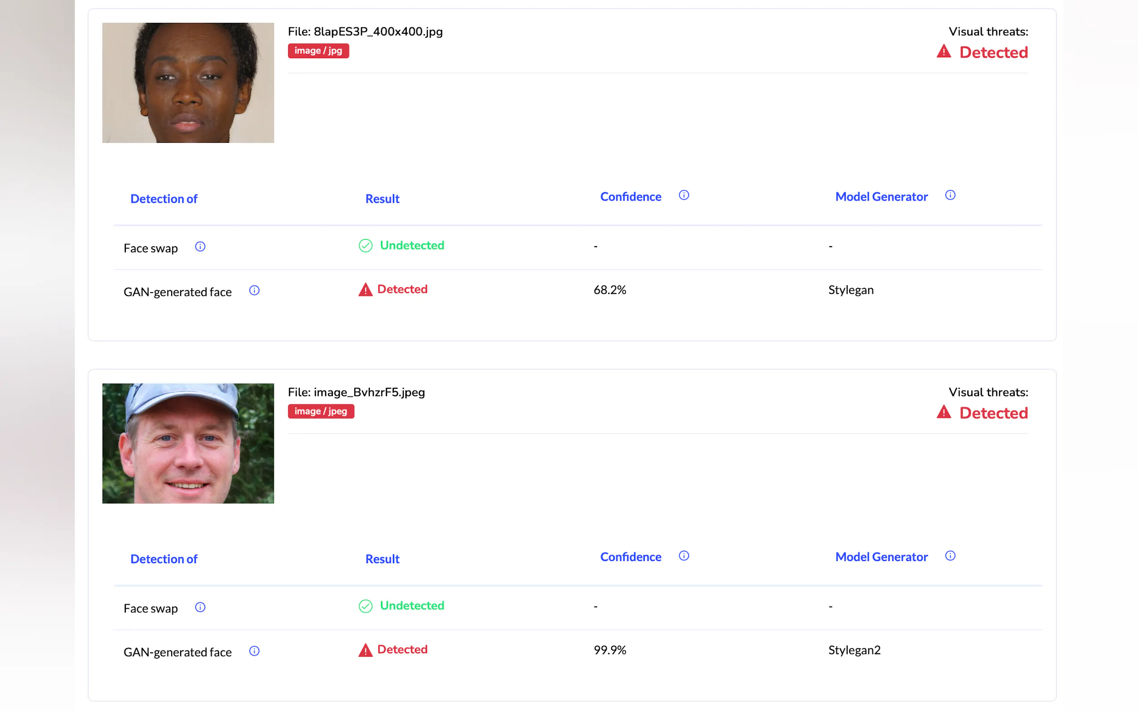
Task: Select the Stylegan2 model generator text
Action: 854,651
